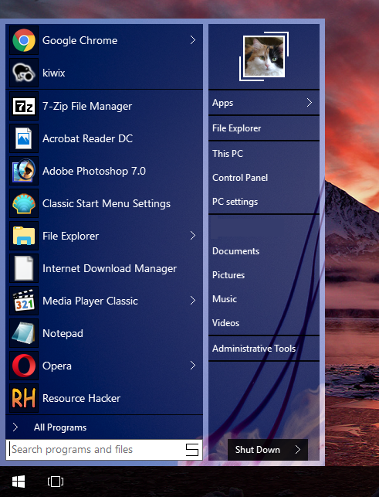Viewport: 379px width, 497px height.
Task: Click the Notepad label text
Action: coord(63,333)
